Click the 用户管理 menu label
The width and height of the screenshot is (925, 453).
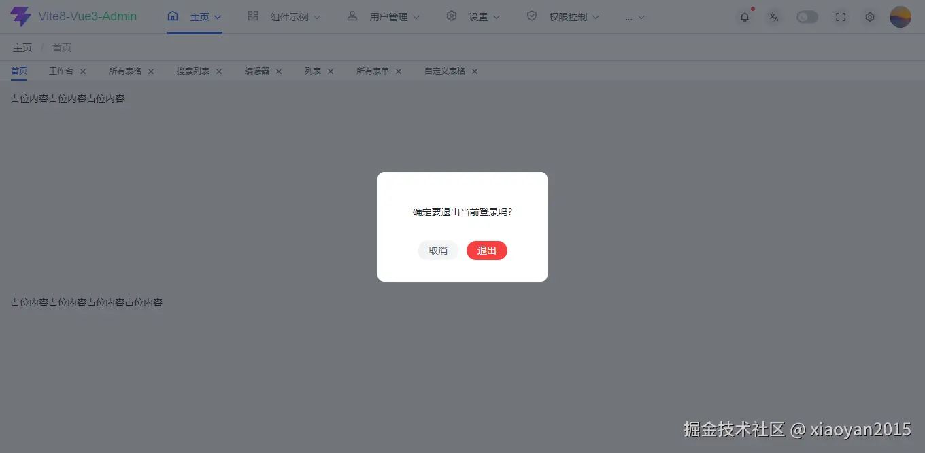tap(389, 17)
